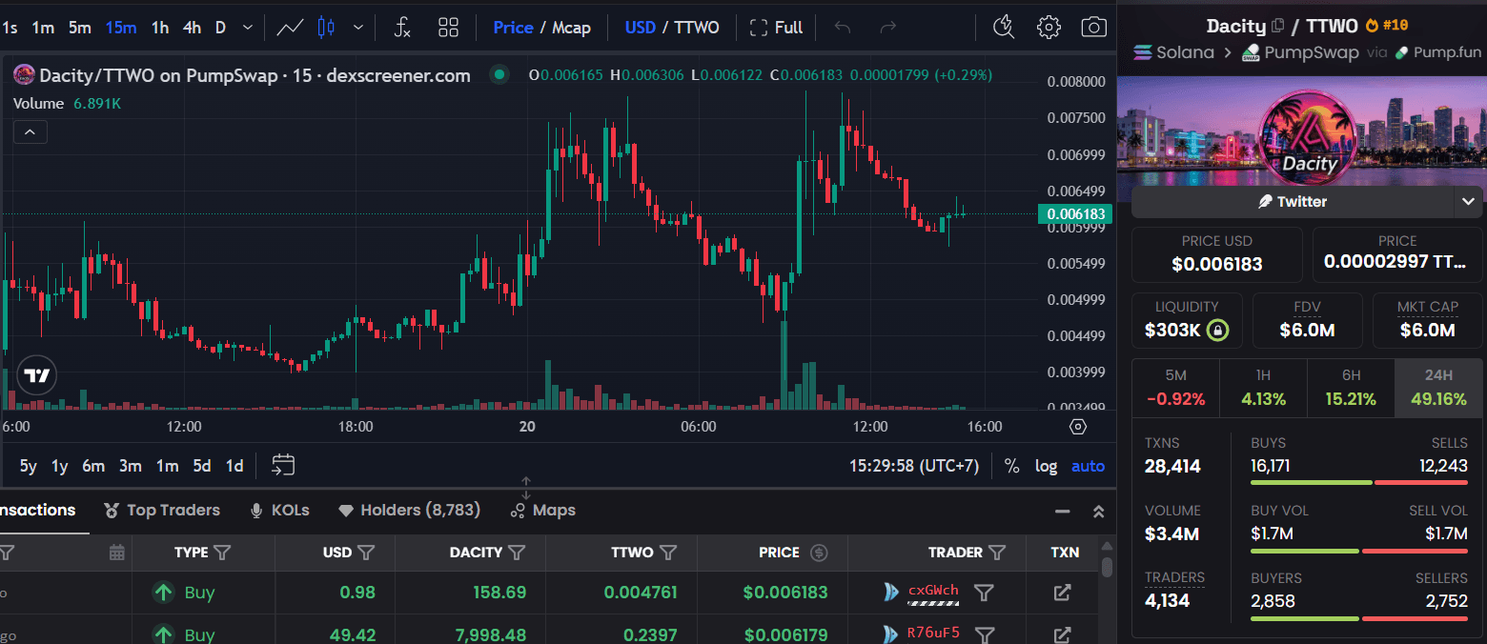Filter by TYPE column funnel

coord(223,553)
